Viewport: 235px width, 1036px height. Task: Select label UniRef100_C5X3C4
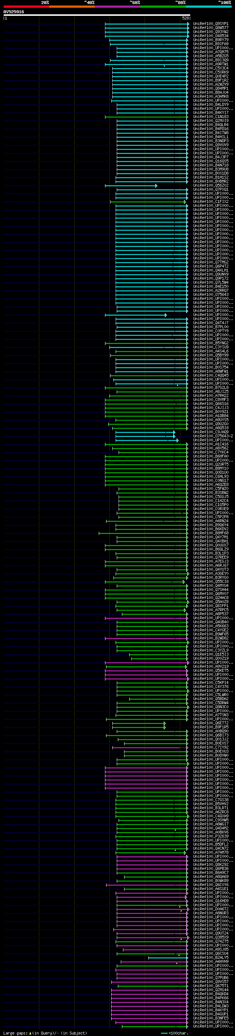coord(210,68)
